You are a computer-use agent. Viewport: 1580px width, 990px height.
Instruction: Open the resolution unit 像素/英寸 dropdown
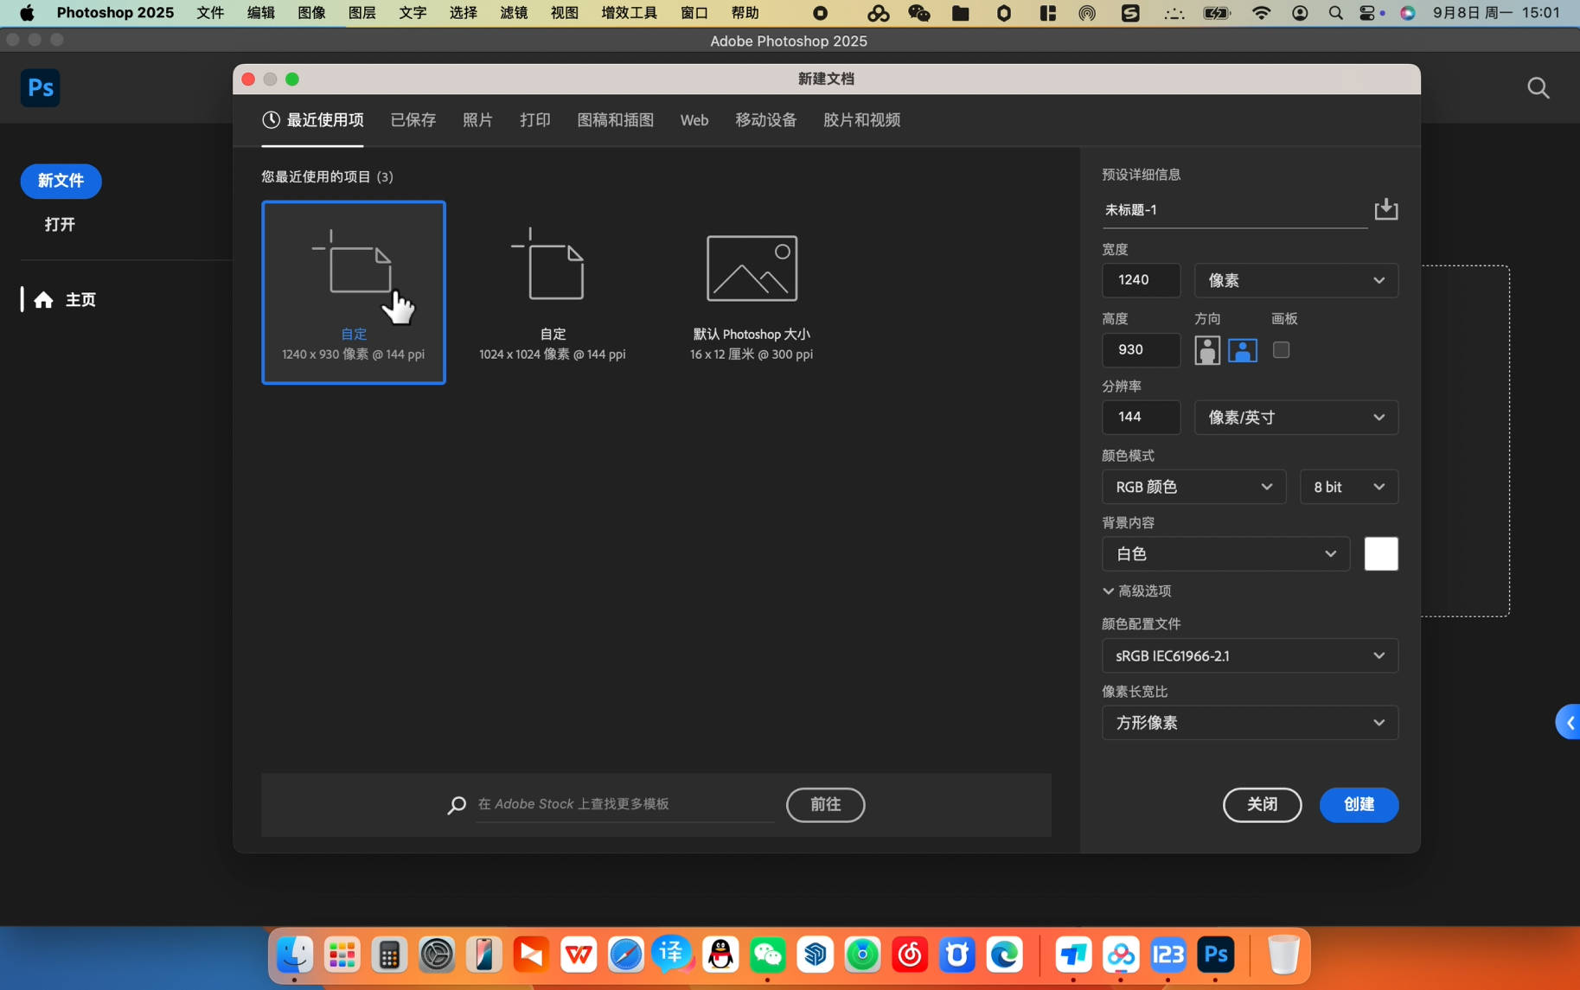pyautogui.click(x=1295, y=418)
